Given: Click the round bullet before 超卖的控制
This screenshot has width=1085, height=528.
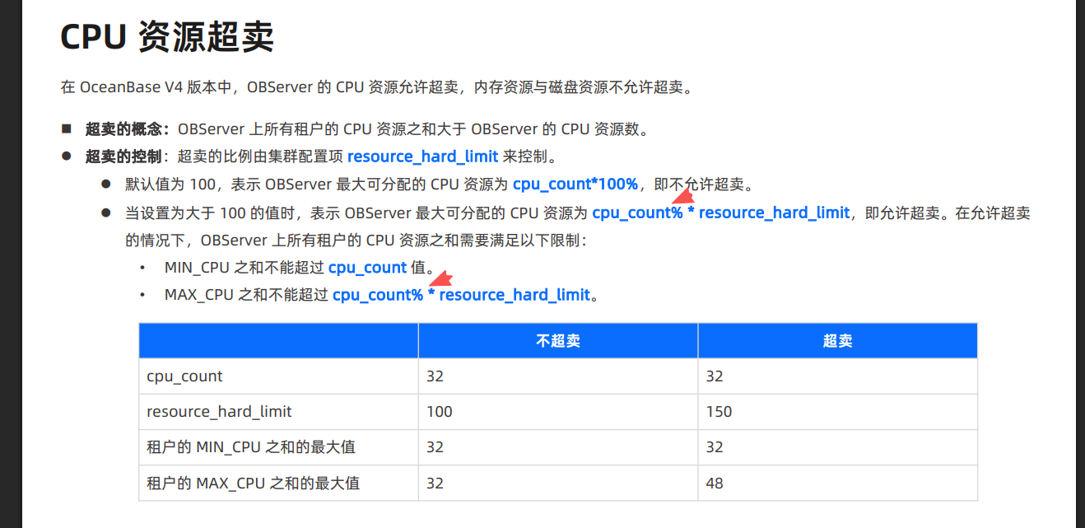Looking at the screenshot, I should [x=67, y=157].
